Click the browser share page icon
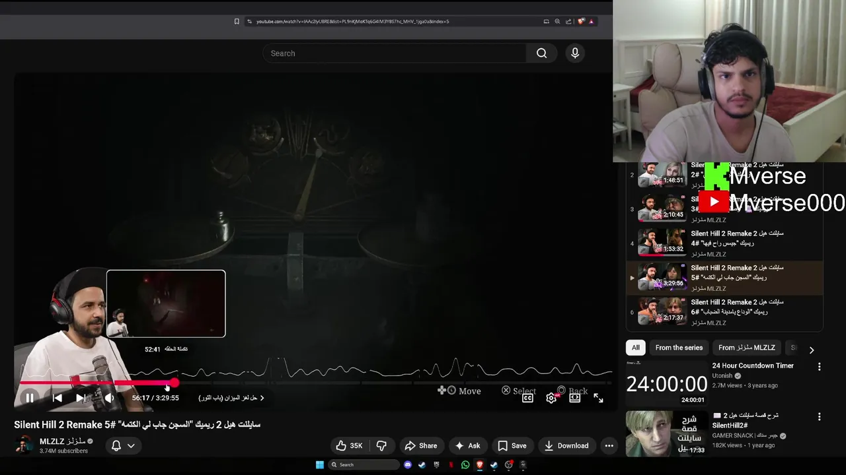The width and height of the screenshot is (846, 475). click(568, 21)
